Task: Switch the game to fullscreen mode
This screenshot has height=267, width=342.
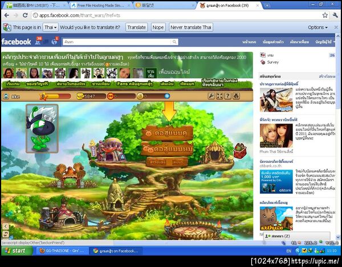Action: pyautogui.click(x=219, y=96)
